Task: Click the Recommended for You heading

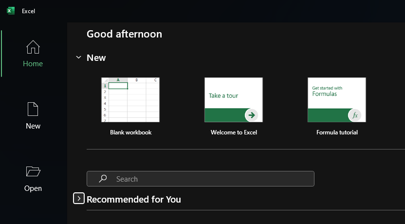Action: (x=134, y=200)
